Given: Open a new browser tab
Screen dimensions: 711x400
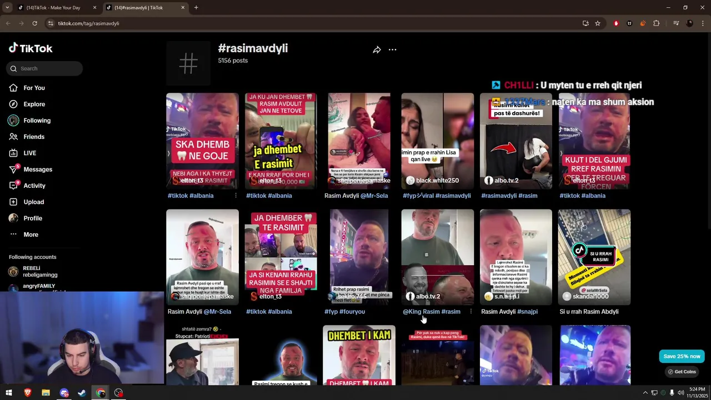Looking at the screenshot, I should (x=196, y=8).
